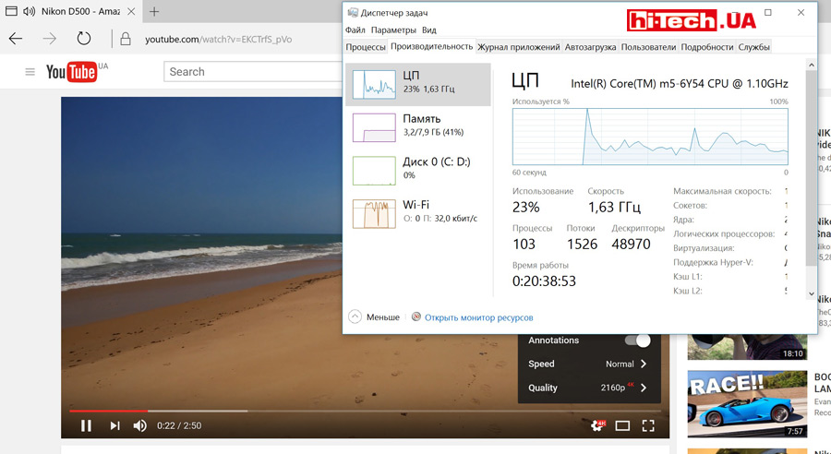Open the YouTube hamburger menu
The width and height of the screenshot is (831, 454).
point(30,72)
